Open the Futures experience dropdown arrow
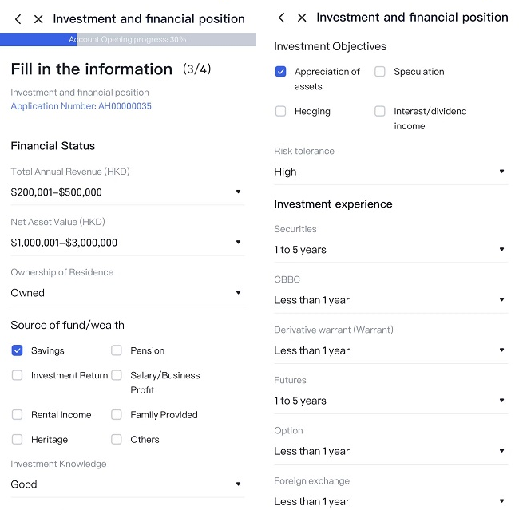 coord(501,400)
